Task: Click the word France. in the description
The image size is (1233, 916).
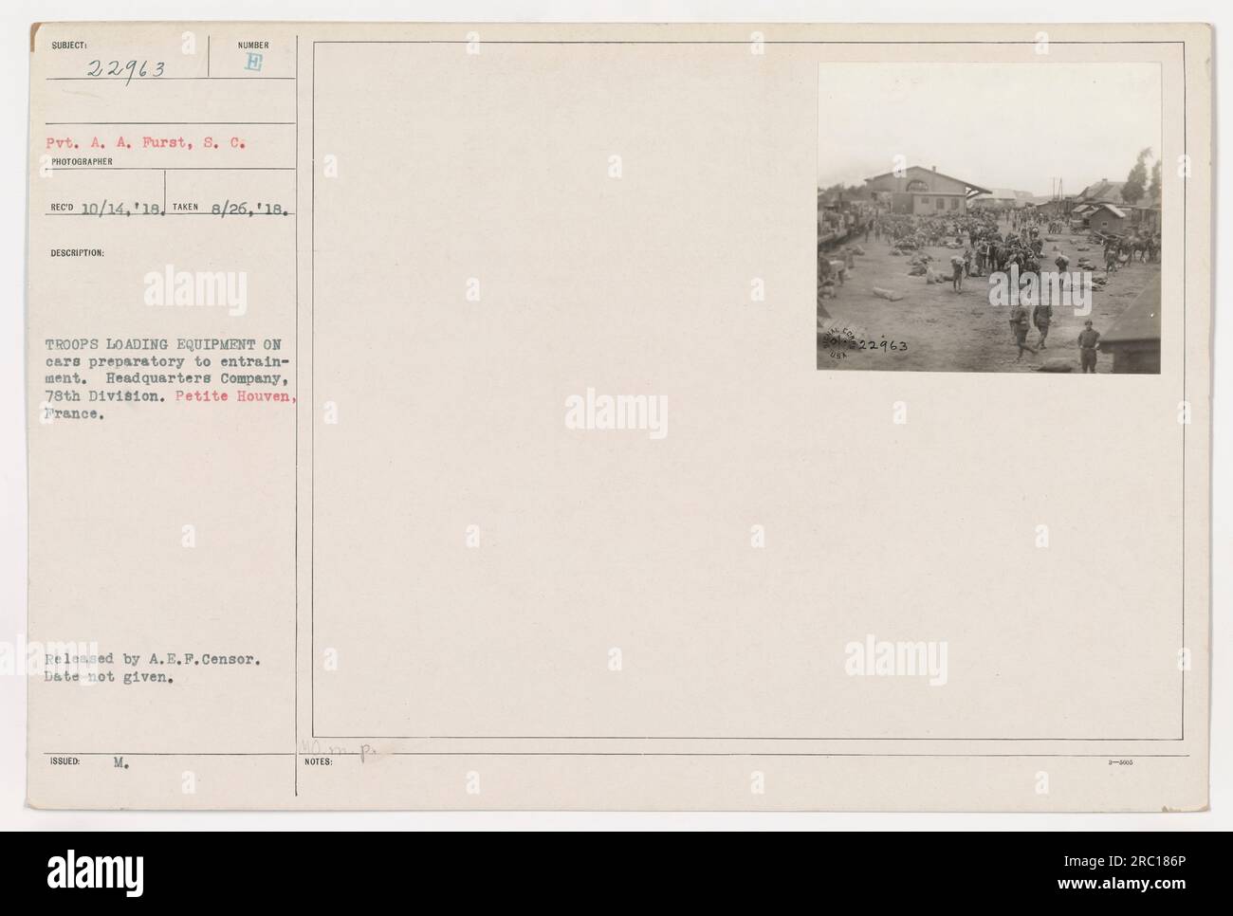Action: point(76,415)
